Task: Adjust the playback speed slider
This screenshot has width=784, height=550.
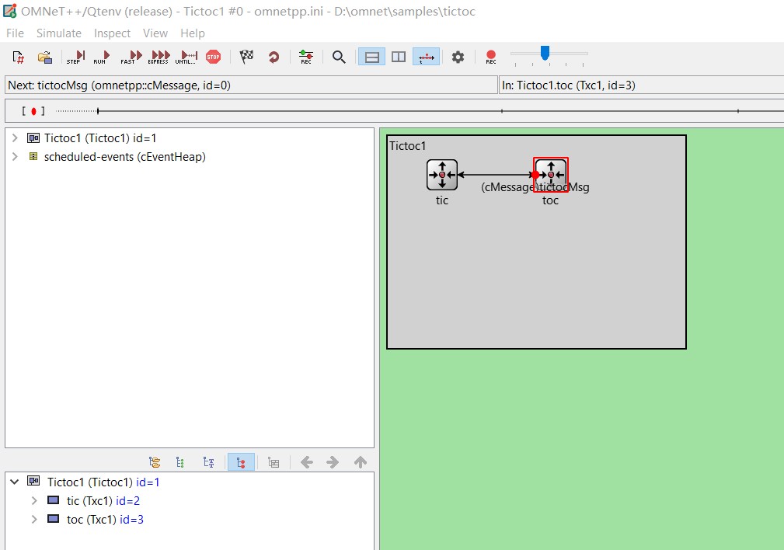Action: [x=545, y=54]
